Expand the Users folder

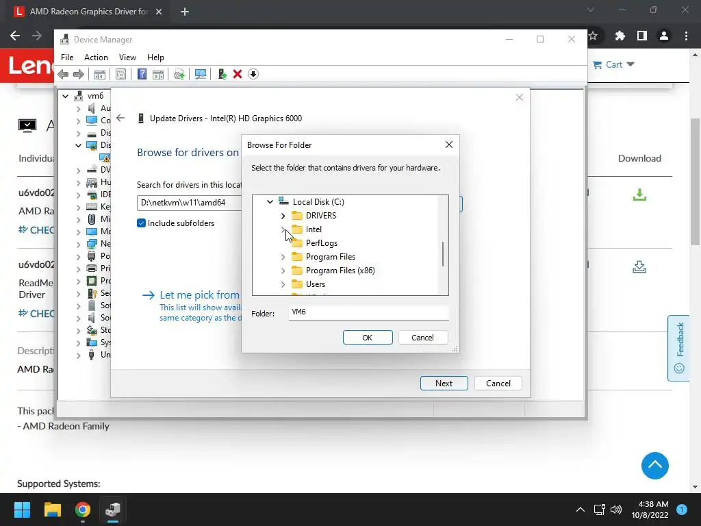tap(283, 284)
